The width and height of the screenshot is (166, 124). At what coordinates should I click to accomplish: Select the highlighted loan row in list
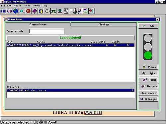click(x=71, y=45)
